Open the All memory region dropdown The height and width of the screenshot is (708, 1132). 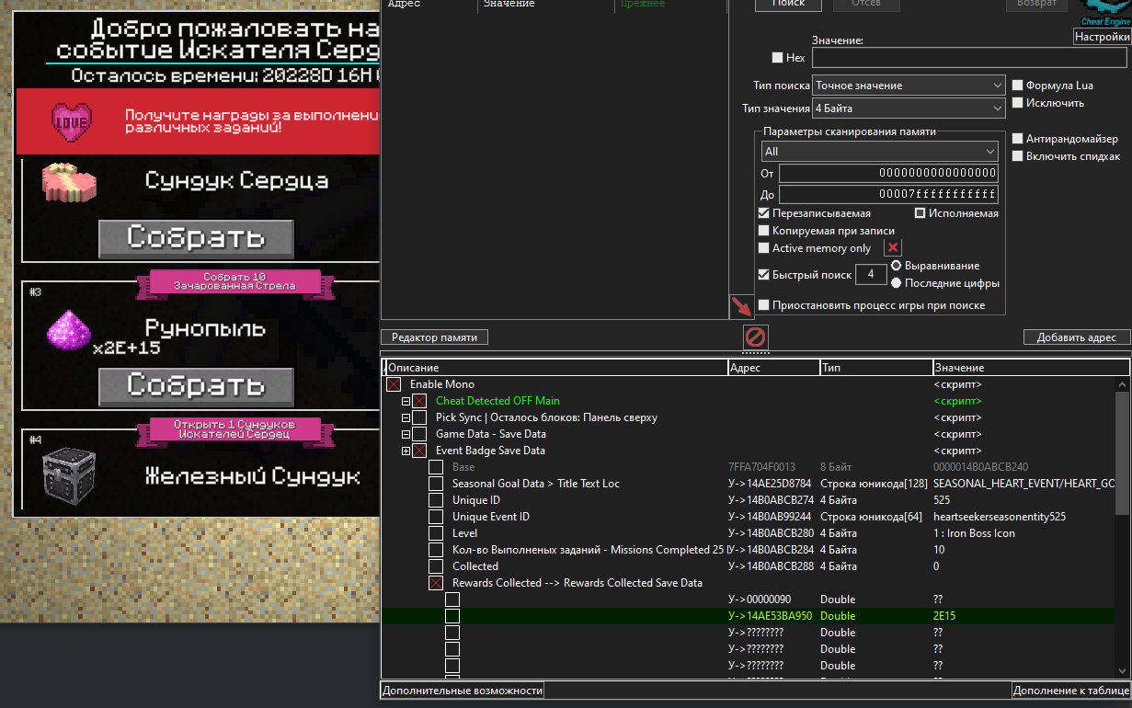(879, 151)
